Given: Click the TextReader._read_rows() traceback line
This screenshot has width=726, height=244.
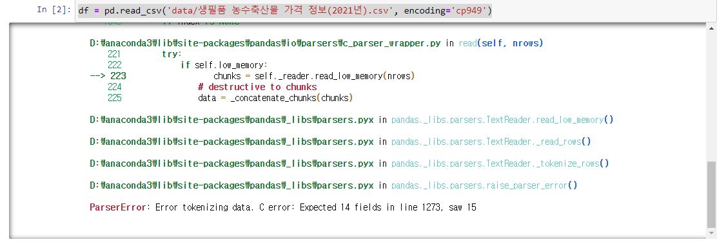Looking at the screenshot, I should tap(340, 142).
